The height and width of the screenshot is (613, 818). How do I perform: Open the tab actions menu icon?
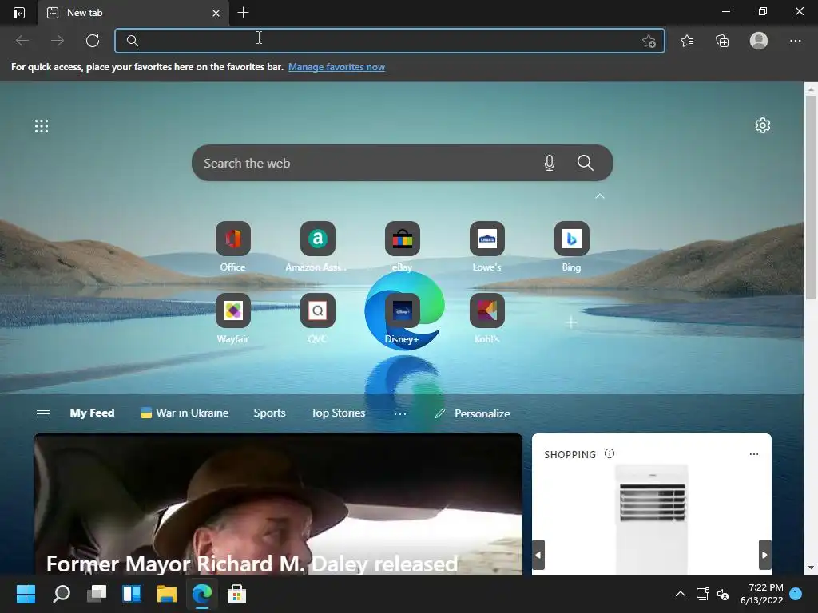[x=19, y=13]
